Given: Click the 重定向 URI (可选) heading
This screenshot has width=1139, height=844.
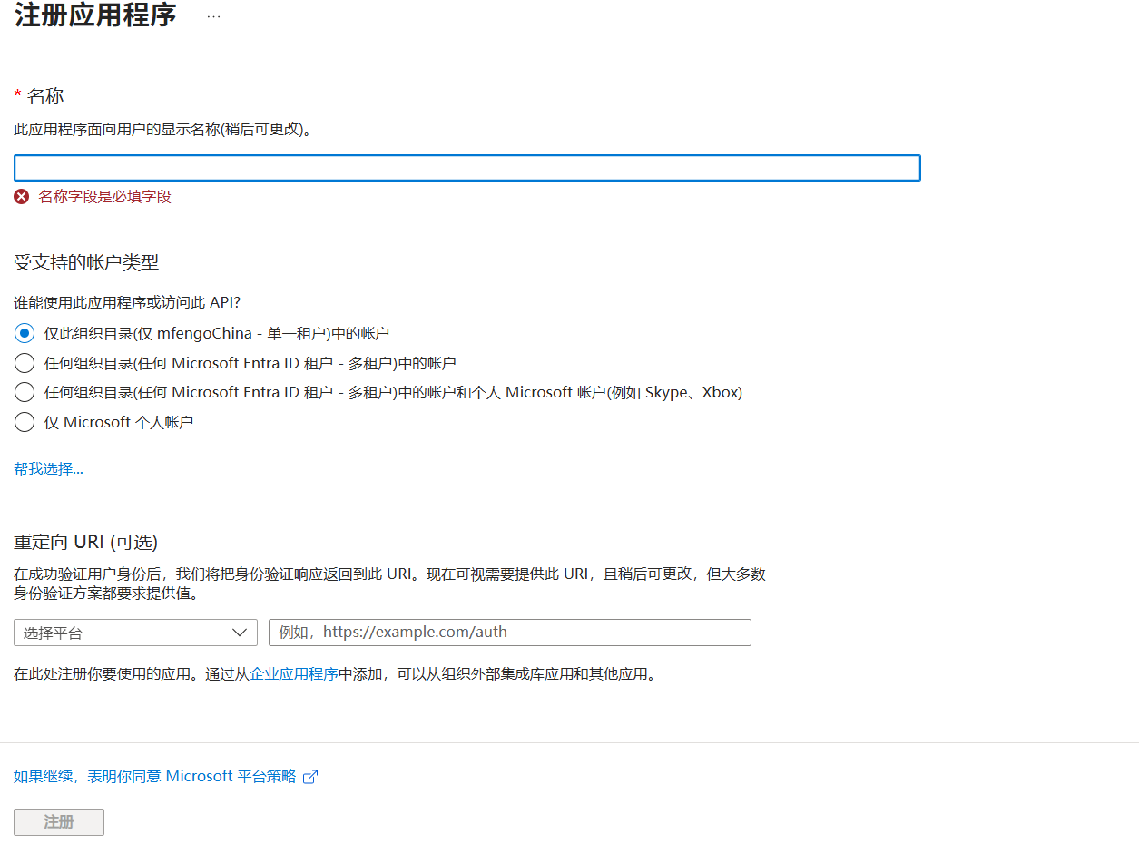Looking at the screenshot, I should 85,542.
